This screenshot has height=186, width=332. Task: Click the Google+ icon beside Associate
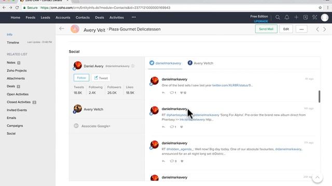point(76,126)
